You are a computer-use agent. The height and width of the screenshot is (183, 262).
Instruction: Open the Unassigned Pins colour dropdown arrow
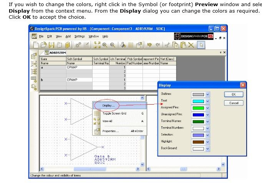click(x=207, y=115)
